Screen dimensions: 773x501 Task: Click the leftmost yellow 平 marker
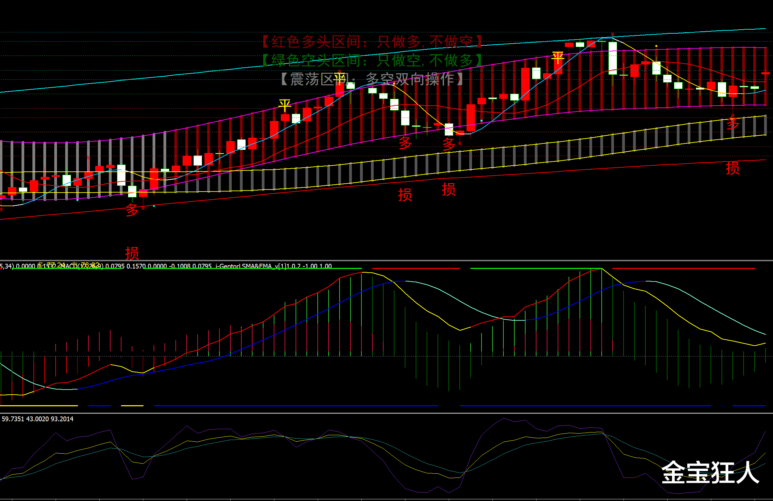(x=285, y=105)
